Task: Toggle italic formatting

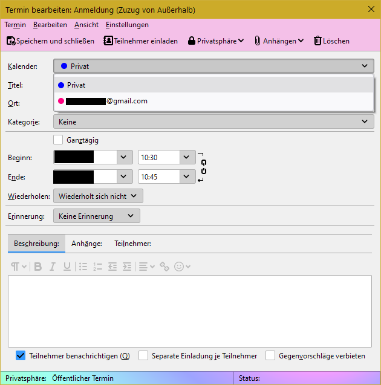Action: click(53, 267)
